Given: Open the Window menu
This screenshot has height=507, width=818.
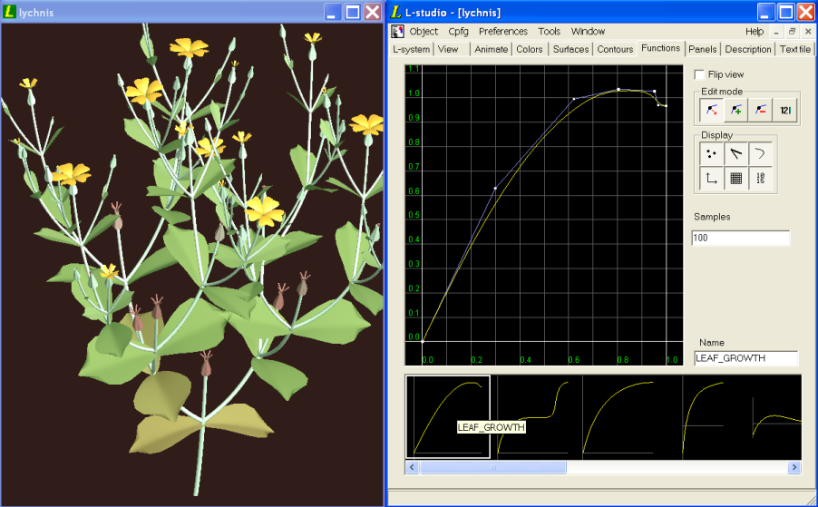Looking at the screenshot, I should pos(588,32).
